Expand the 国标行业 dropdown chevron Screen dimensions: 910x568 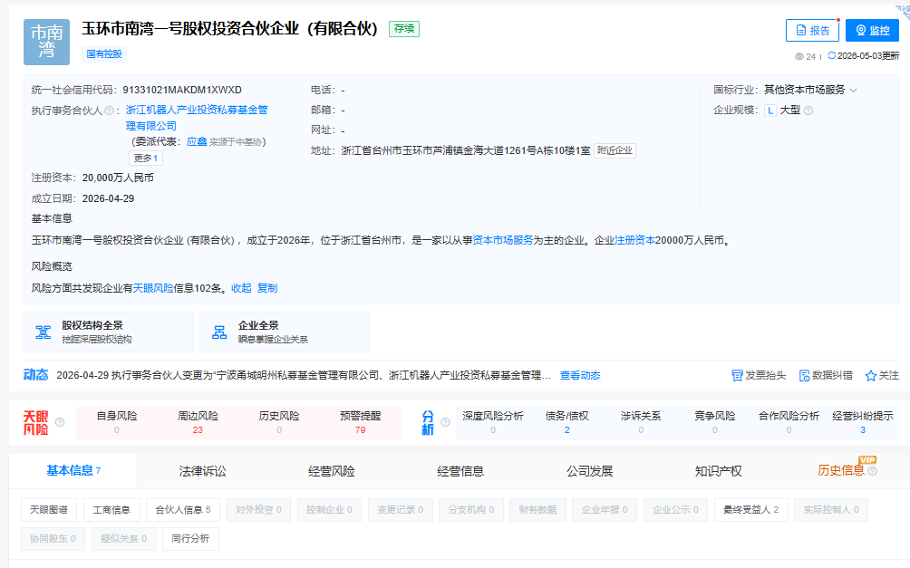point(853,91)
